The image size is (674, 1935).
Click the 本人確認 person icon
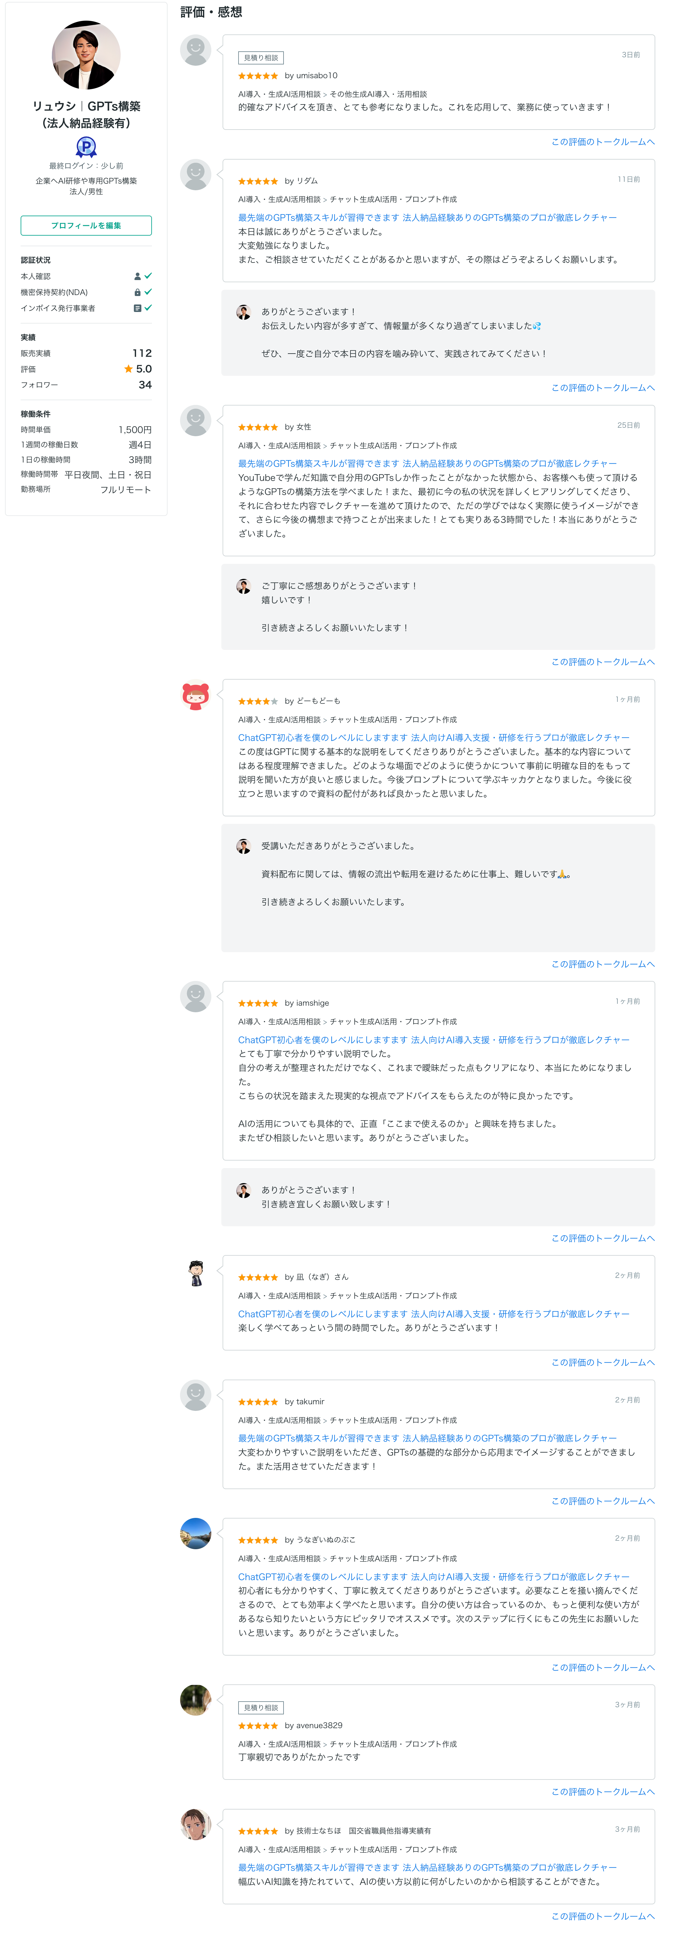[x=137, y=276]
